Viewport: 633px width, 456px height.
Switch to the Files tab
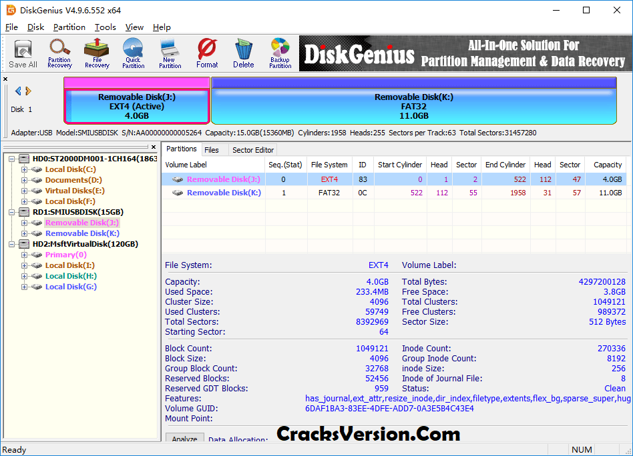212,150
